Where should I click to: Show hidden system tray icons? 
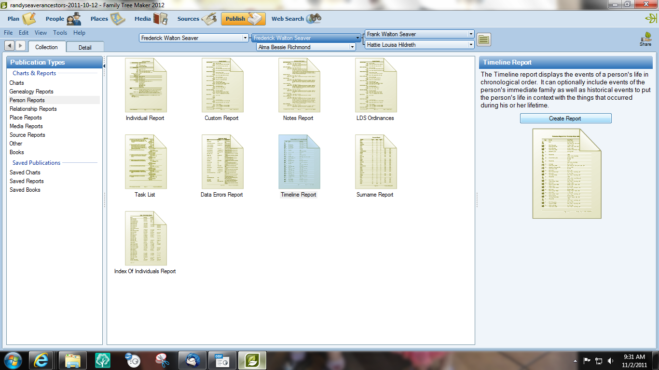[575, 360]
